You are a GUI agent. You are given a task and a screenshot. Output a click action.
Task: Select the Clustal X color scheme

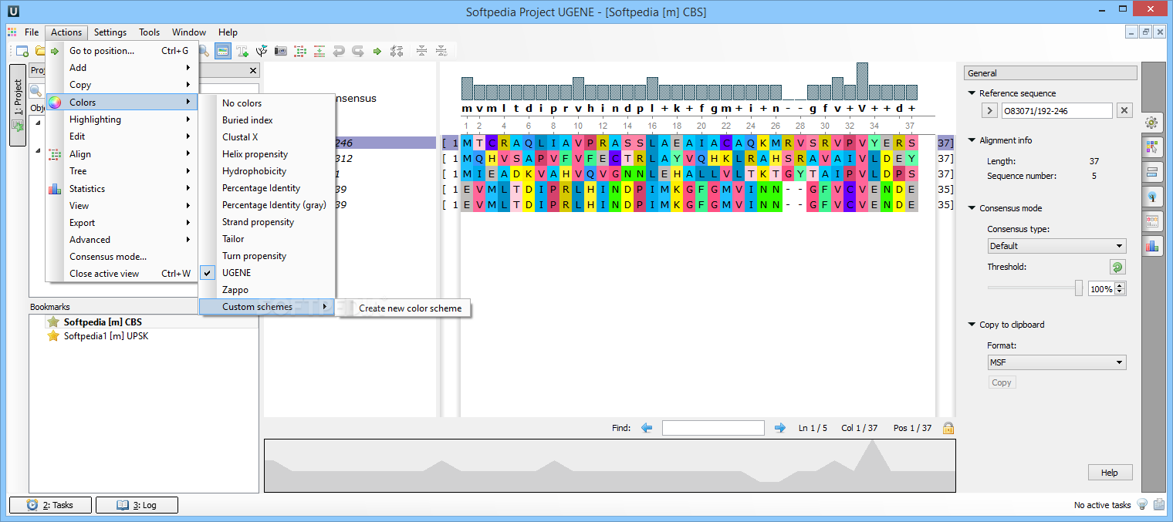click(x=267, y=137)
